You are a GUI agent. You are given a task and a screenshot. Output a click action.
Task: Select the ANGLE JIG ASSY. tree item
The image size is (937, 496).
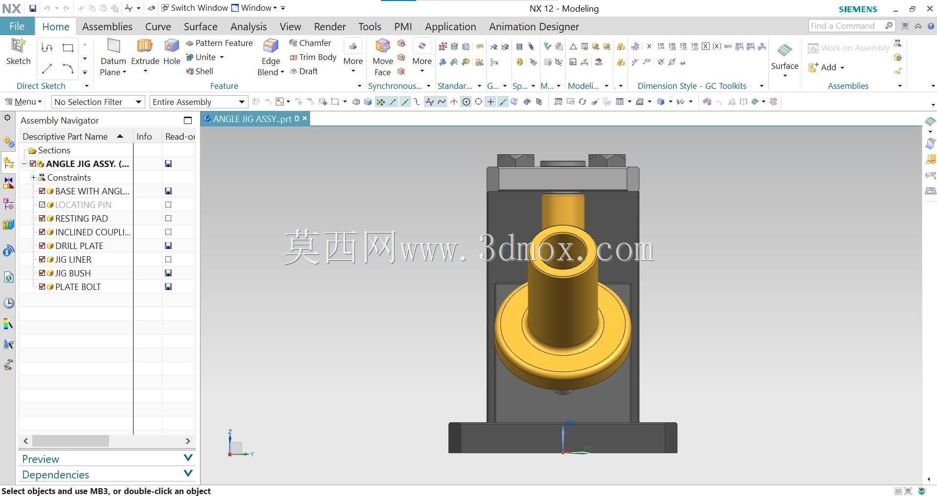88,164
